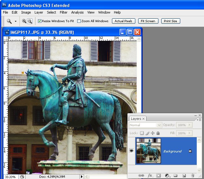Open the Fill slider arrow
This screenshot has width=204, height=179.
point(190,133)
